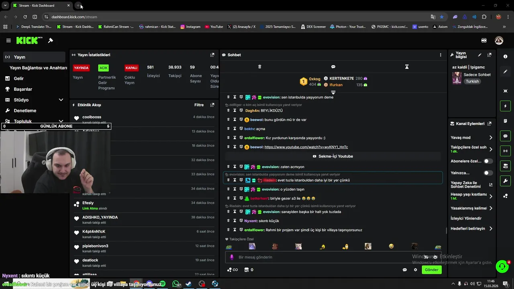Image resolution: width=514 pixels, height=289 pixels.
Task: Open the profile avatar at the top right
Action: 499,41
